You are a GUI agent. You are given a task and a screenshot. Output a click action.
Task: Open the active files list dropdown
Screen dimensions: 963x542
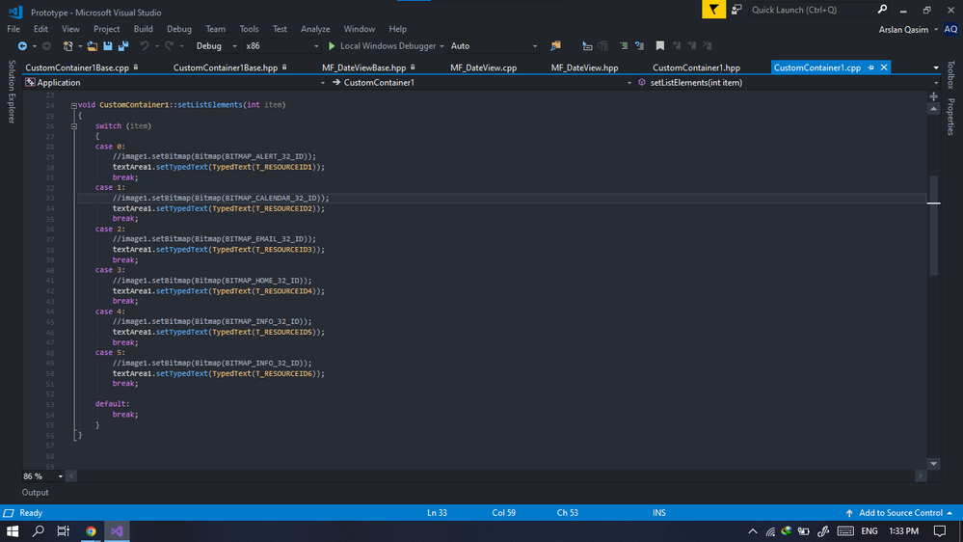coord(936,68)
